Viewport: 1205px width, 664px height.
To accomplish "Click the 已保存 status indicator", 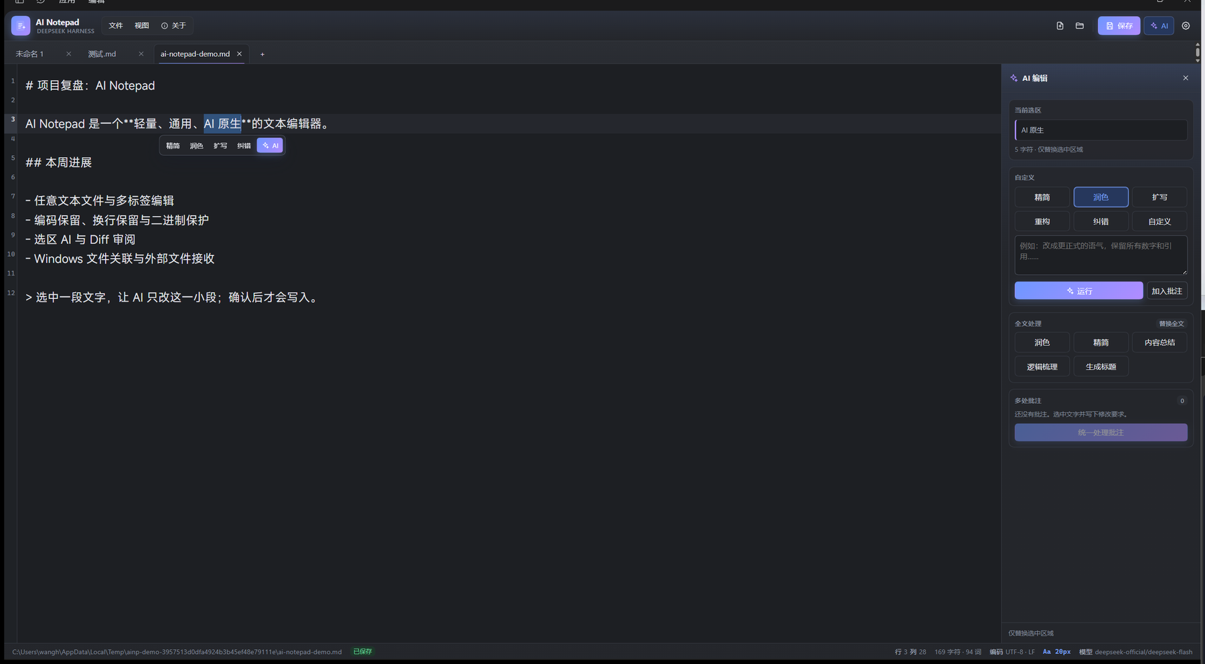I will coord(362,652).
